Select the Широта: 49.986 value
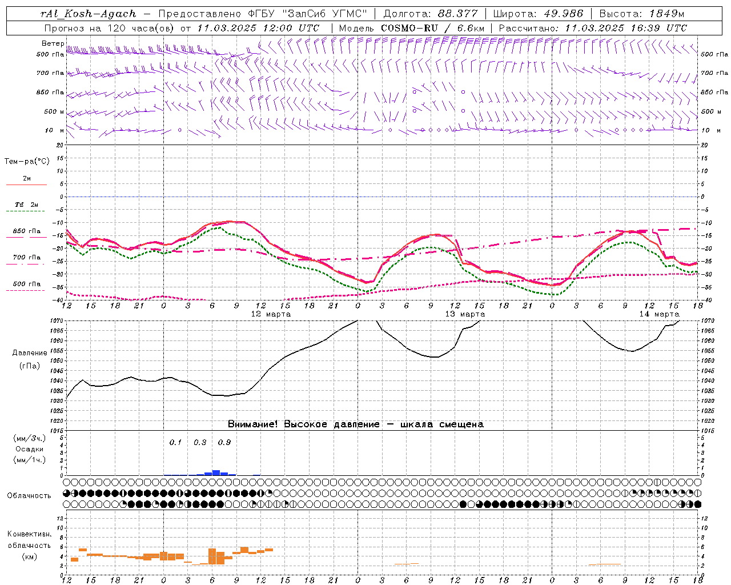This screenshot has width=731, height=585. point(538,14)
